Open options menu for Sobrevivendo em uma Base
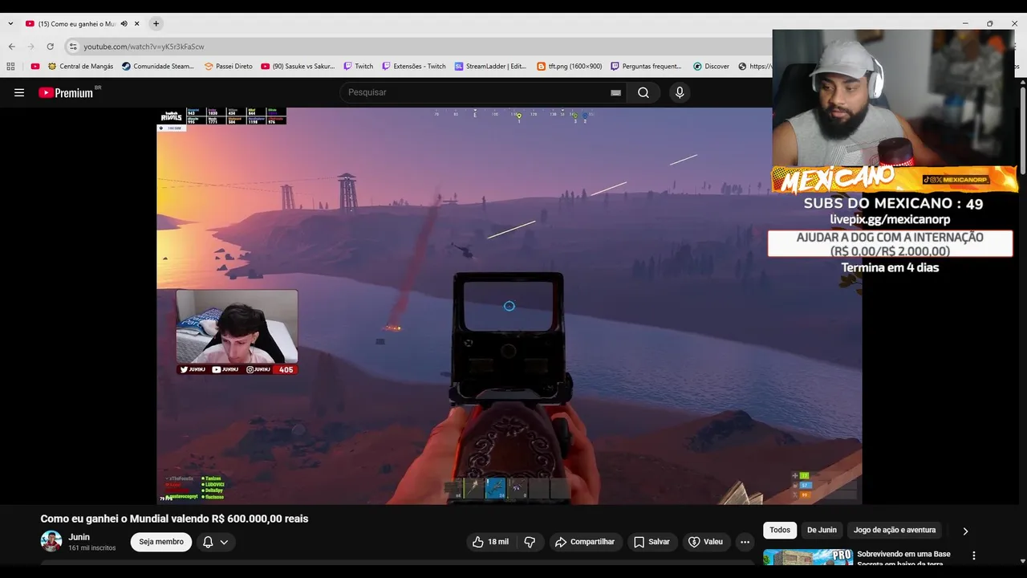The height and width of the screenshot is (578, 1027). [x=974, y=556]
